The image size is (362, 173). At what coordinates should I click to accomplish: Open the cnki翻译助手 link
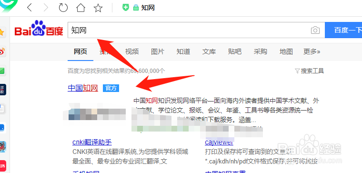92,142
